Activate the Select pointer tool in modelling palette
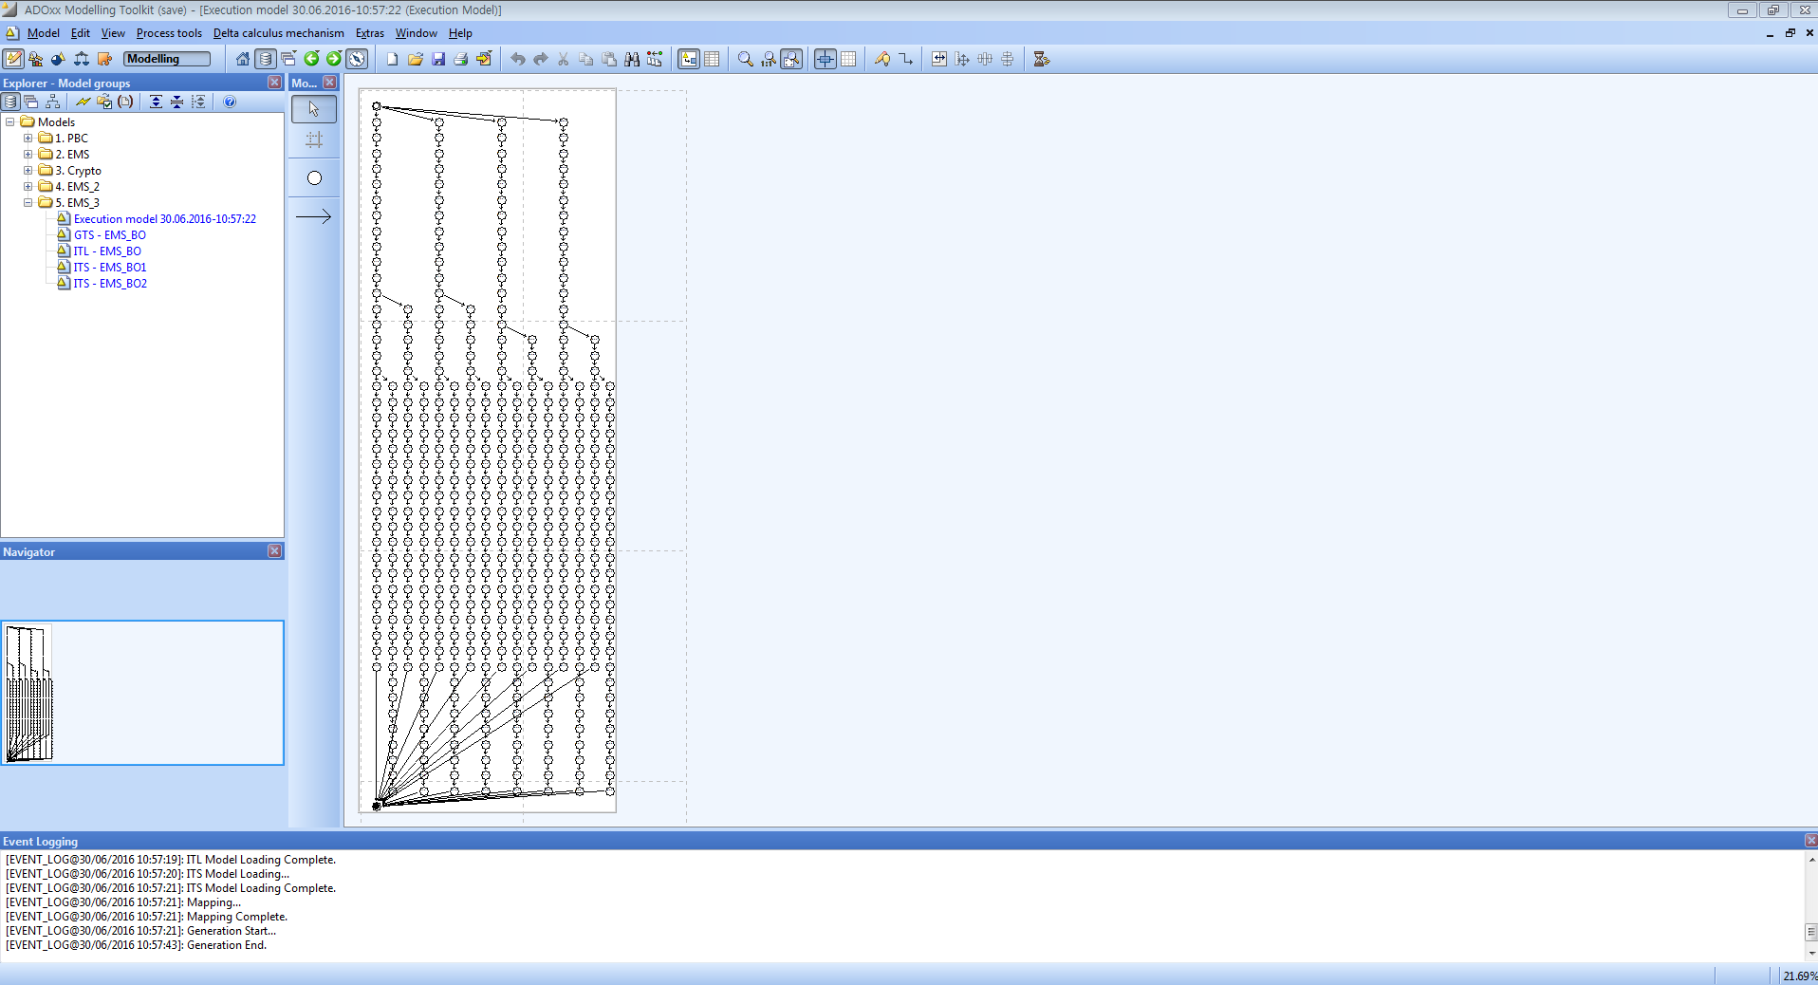Viewport: 1818px width, 985px height. (314, 109)
